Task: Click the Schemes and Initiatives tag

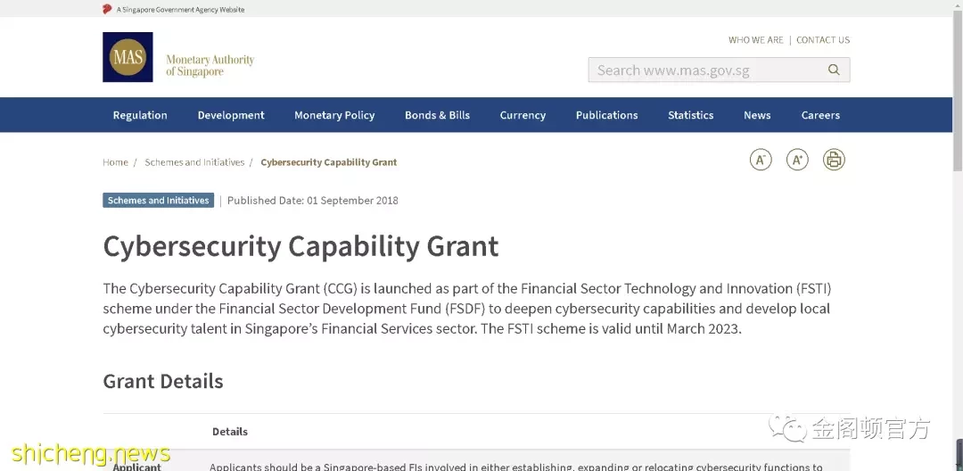Action: point(159,200)
